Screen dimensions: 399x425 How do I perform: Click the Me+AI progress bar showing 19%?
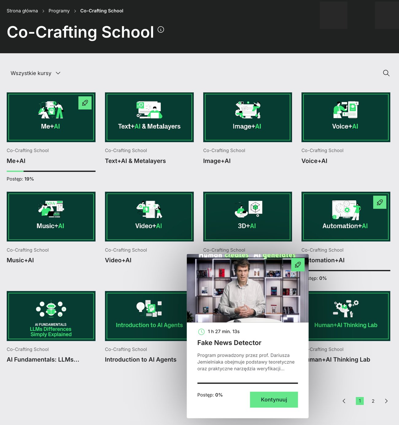(51, 170)
